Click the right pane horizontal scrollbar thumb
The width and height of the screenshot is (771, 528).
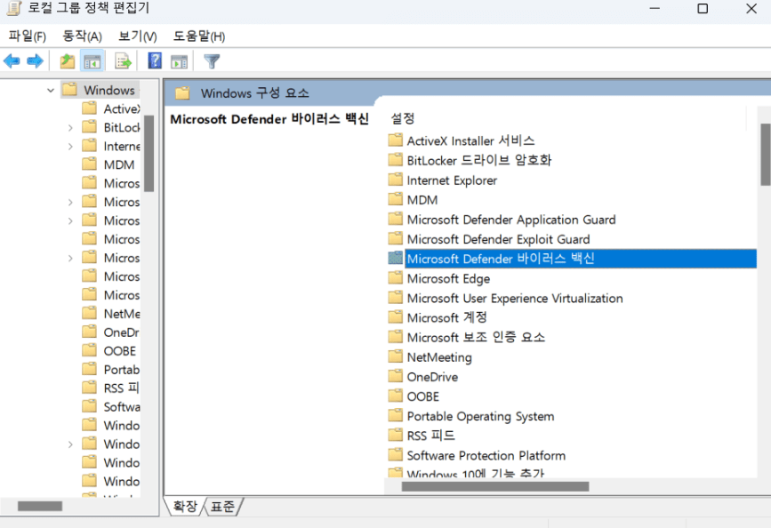[x=495, y=487]
